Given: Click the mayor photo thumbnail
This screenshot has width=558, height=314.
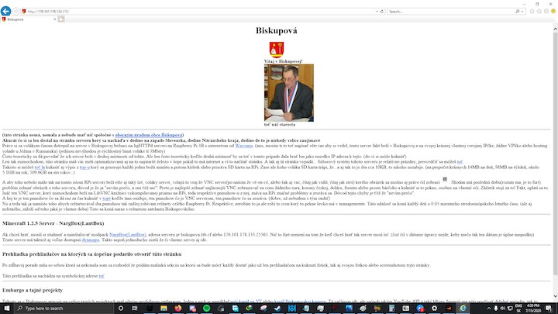Looking at the screenshot, I should [x=289, y=93].
